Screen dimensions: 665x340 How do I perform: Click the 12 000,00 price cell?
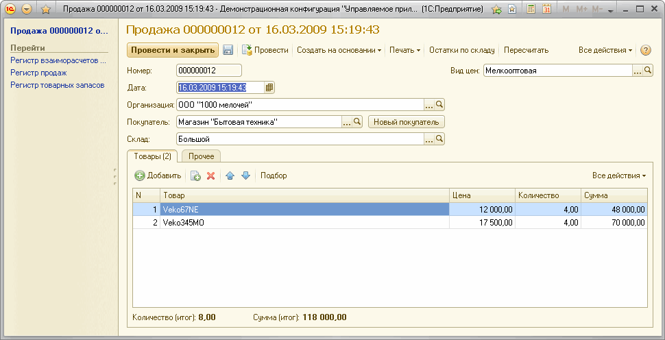click(482, 210)
